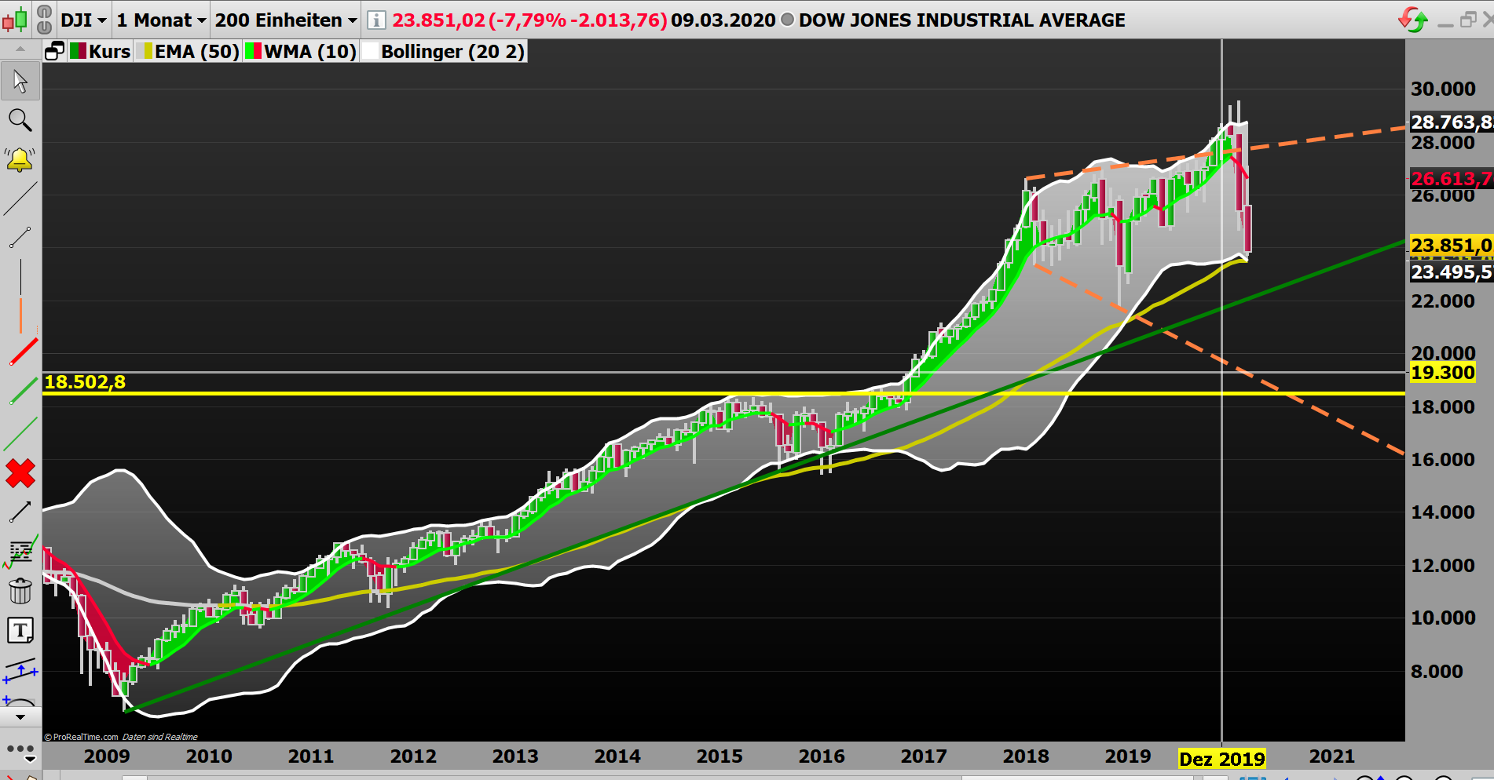Select the text annotation tool

[19, 630]
